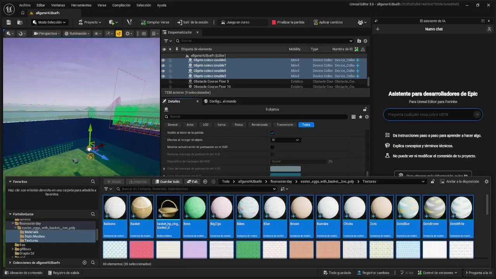Viewport: 496px width, 279px height.
Task: Open the Perspectiva viewport dropdown
Action: (x=47, y=34)
